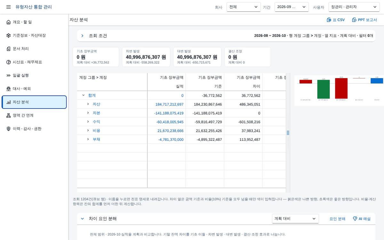Drill into value -4,781,370,000

pos(171,140)
